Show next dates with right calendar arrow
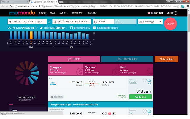Image resolution: width=190 pixels, height=119 pixels. (91, 43)
